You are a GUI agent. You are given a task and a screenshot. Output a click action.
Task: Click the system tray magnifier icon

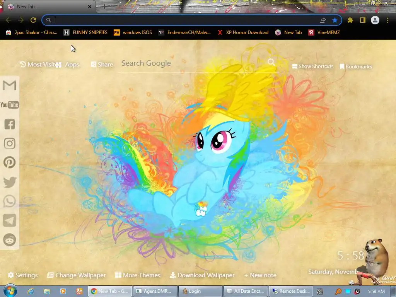pos(338,292)
